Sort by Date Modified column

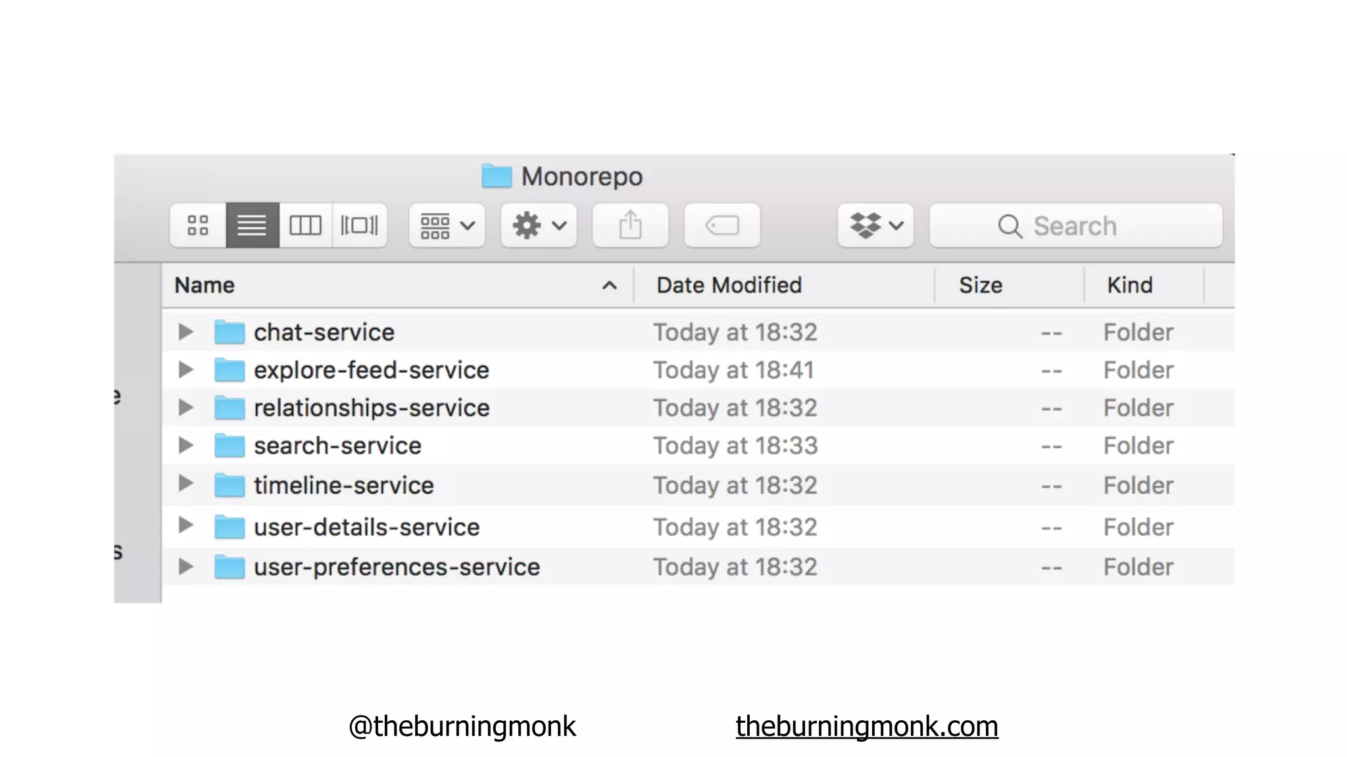click(729, 285)
